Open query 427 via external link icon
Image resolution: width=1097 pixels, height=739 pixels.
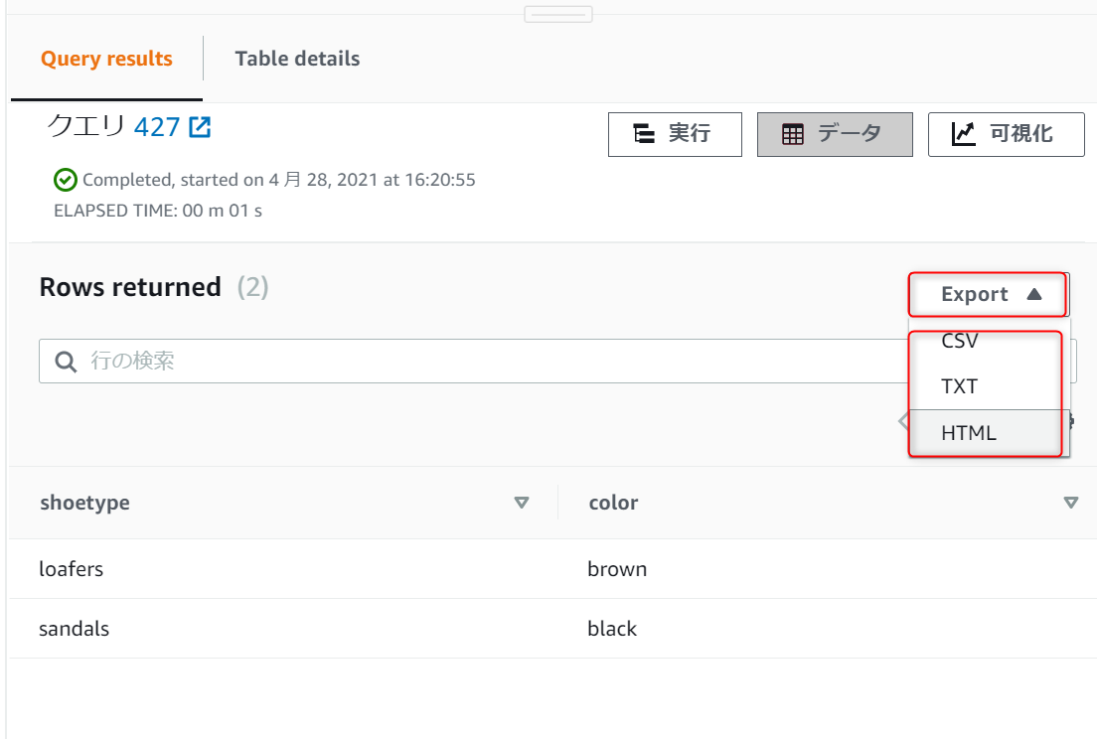(x=200, y=127)
